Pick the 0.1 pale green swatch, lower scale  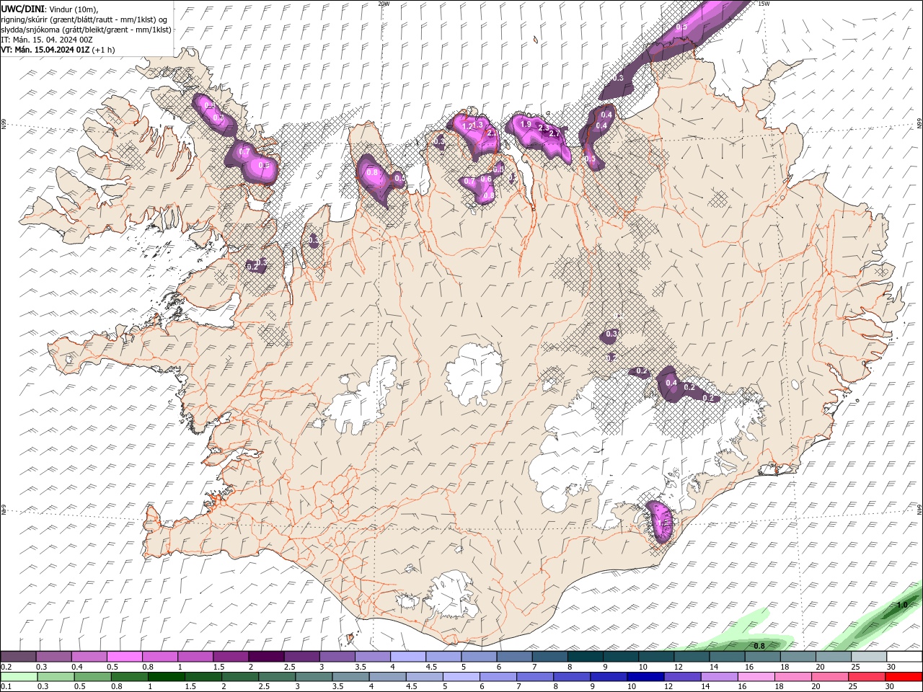[x=19, y=677]
